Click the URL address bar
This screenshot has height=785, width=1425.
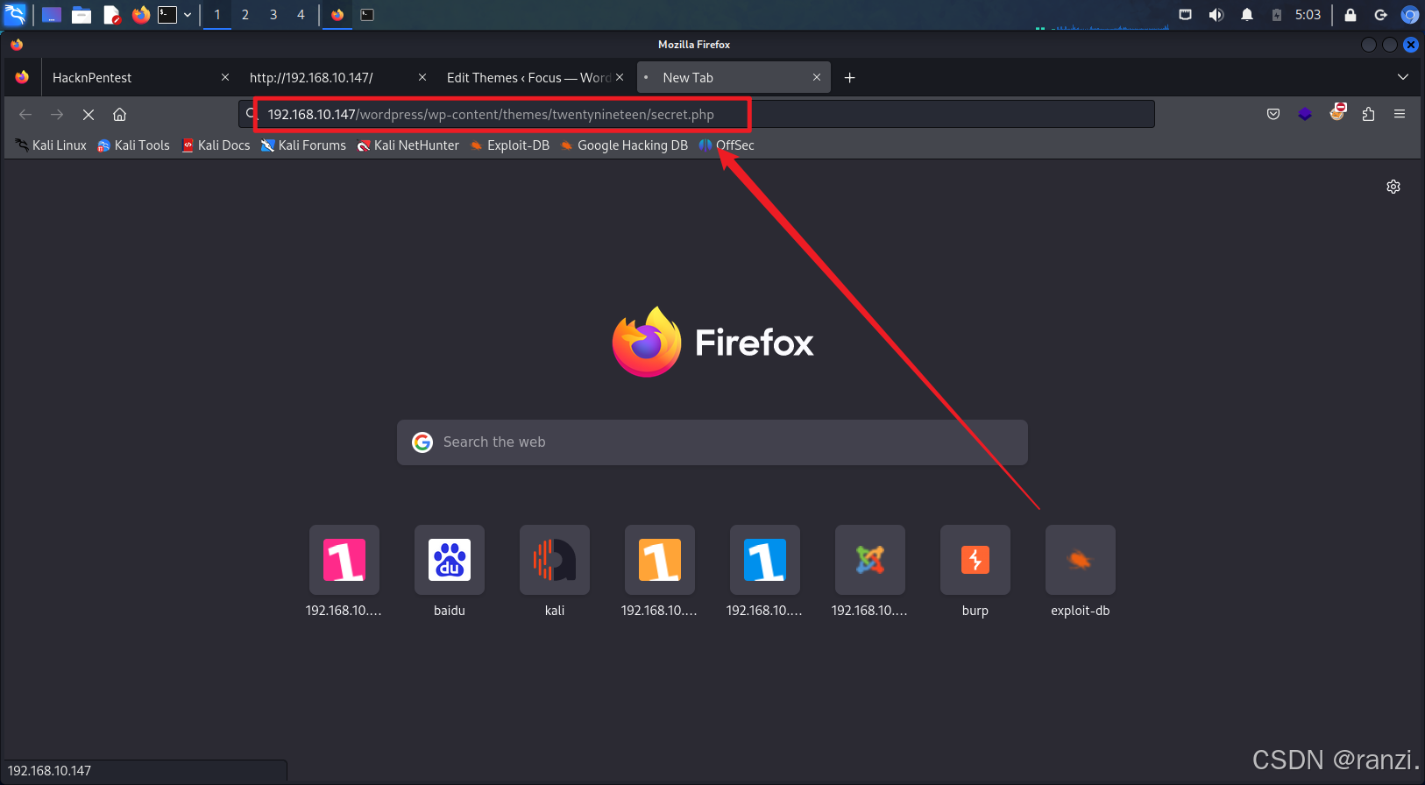697,115
